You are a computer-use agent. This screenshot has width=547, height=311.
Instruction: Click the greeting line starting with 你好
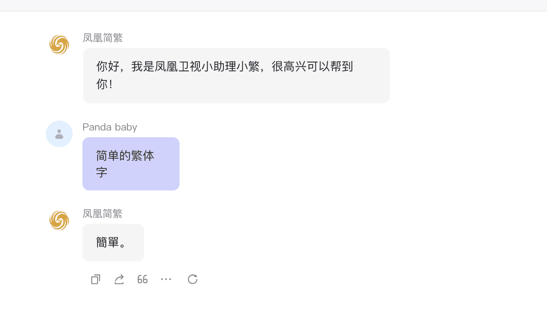224,66
